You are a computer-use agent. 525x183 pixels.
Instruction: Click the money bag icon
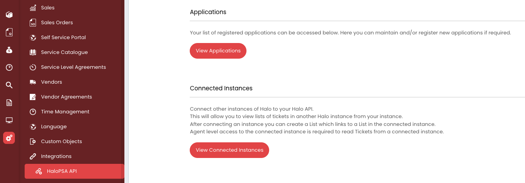pyautogui.click(x=9, y=50)
